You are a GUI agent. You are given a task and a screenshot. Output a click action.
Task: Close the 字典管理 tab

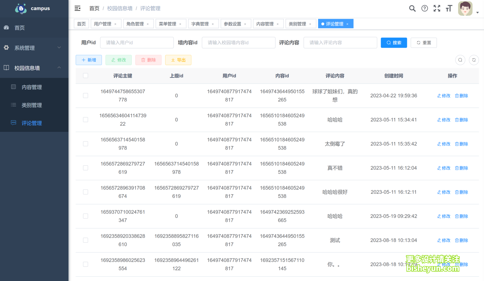point(213,24)
